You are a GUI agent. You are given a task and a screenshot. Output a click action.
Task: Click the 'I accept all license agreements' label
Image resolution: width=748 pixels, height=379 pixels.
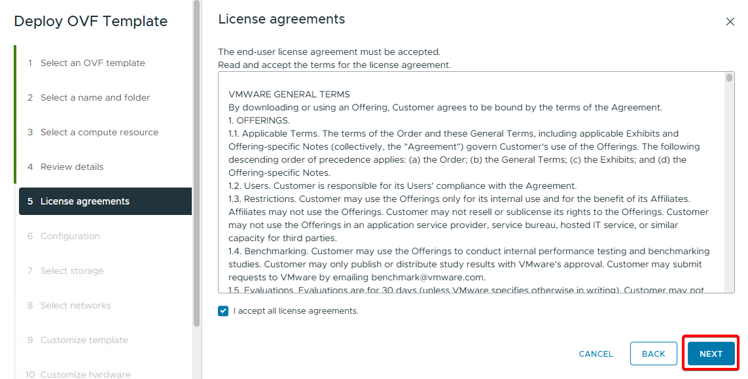coord(296,311)
